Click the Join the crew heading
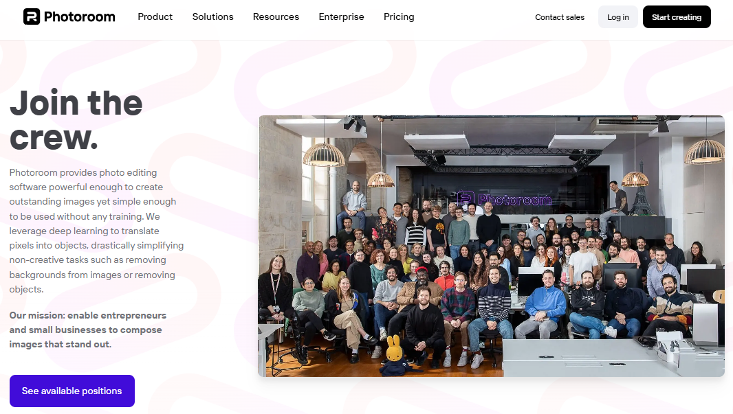 pyautogui.click(x=76, y=120)
